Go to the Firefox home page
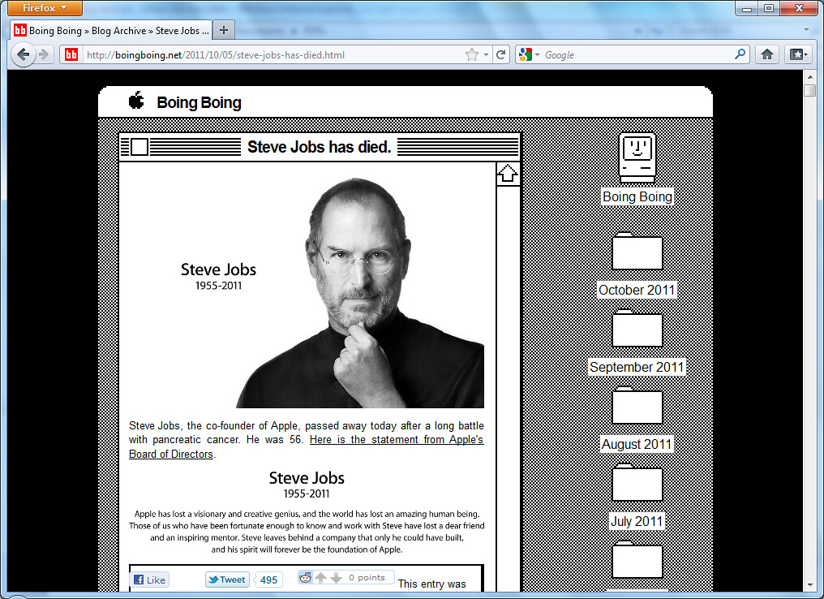The height and width of the screenshot is (599, 824). [x=766, y=54]
